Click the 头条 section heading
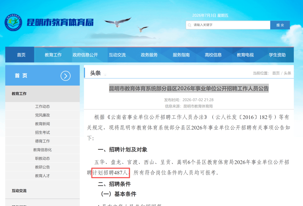The height and width of the screenshot is (206, 303). coord(95,73)
